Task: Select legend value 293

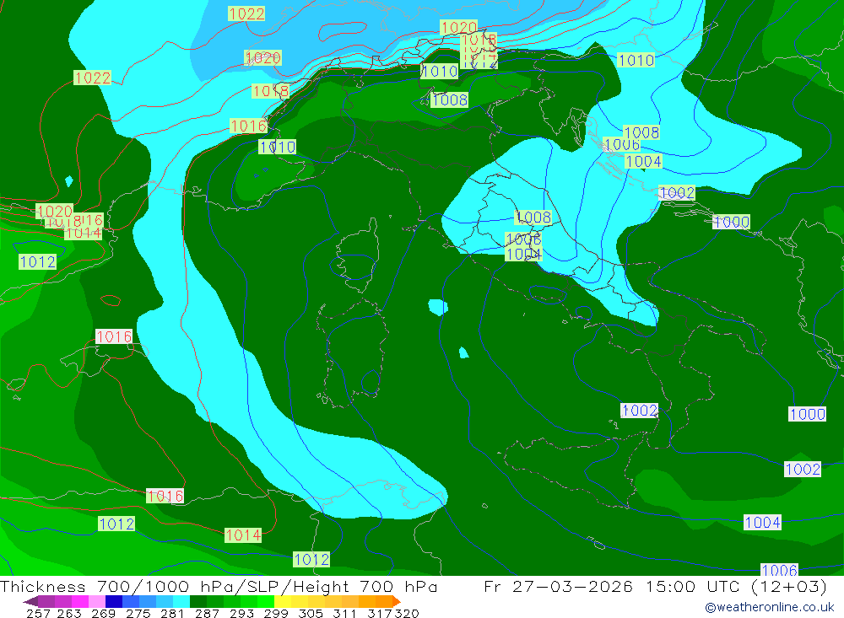Action: tap(241, 613)
